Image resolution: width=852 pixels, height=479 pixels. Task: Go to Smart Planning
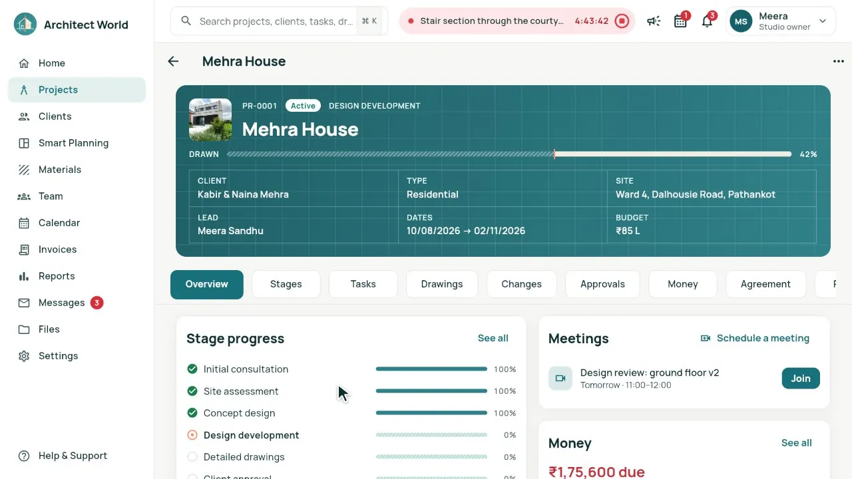coord(77,143)
